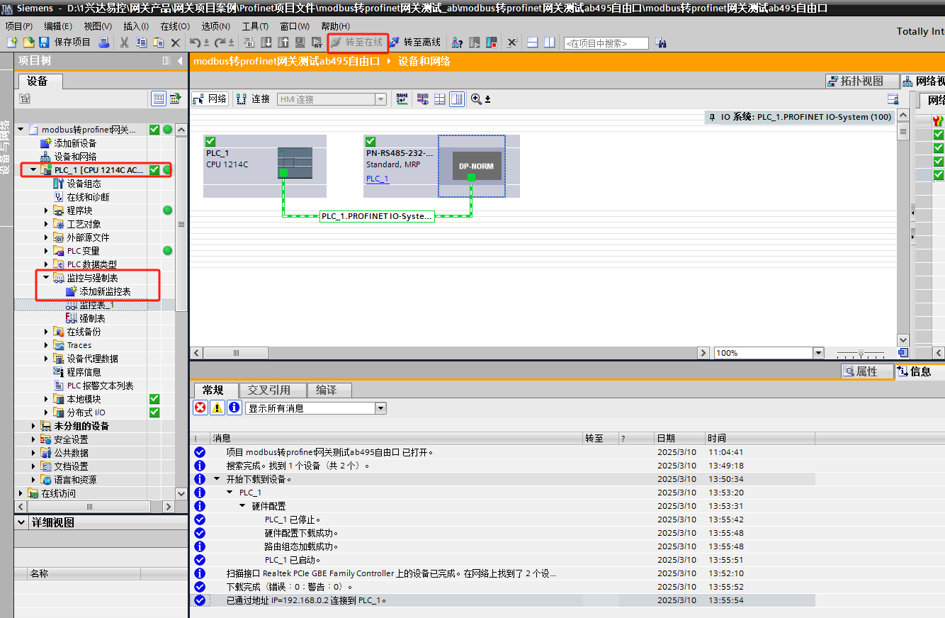Expand the 程序块 tree node
This screenshot has height=618, width=945.
[x=47, y=210]
